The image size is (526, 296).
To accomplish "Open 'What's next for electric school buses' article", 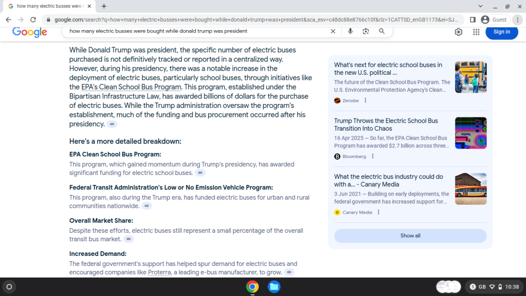I will coord(388,69).
